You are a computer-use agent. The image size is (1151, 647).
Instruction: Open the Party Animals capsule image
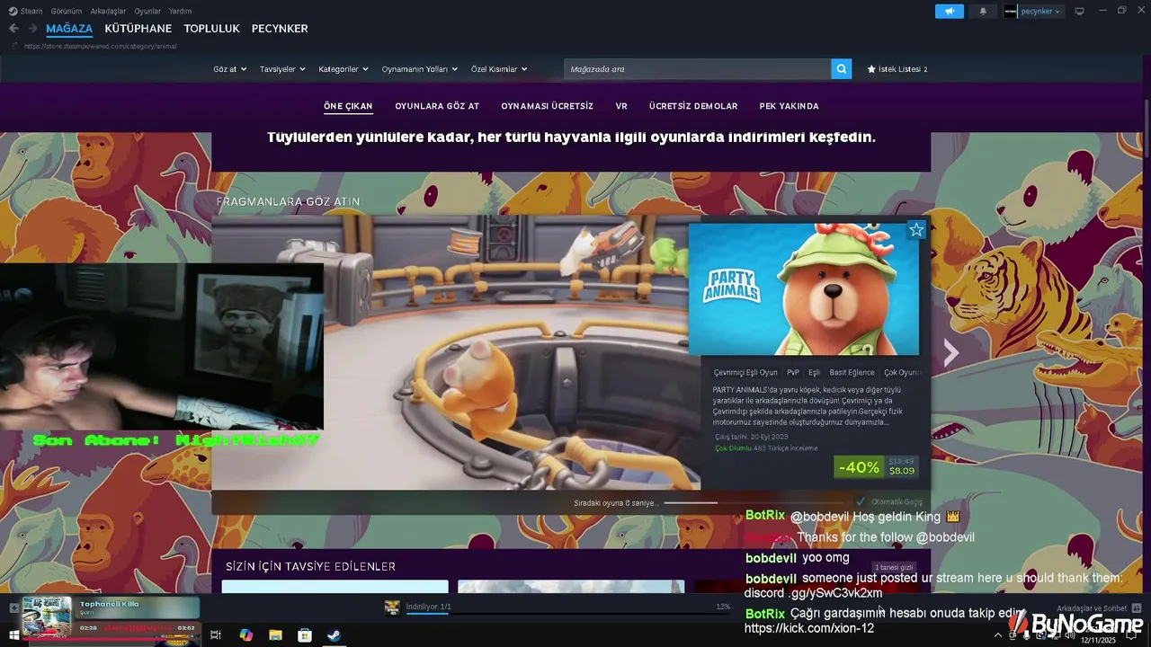coord(804,289)
